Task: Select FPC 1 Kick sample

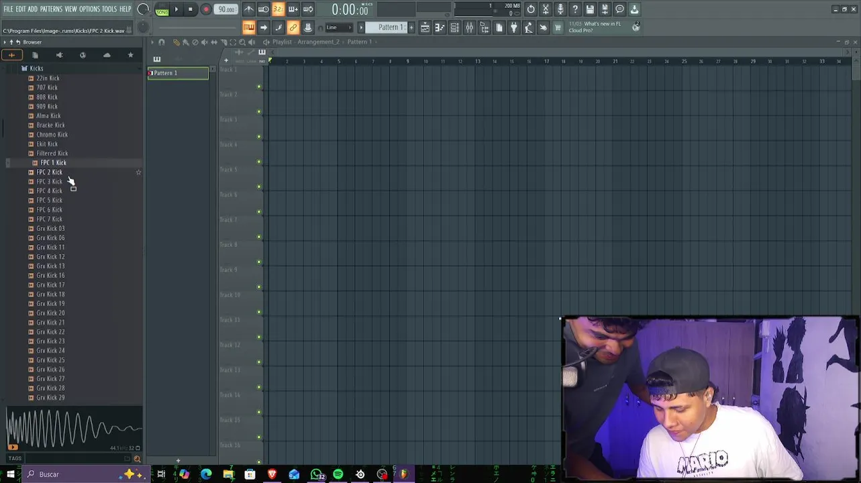Action: pyautogui.click(x=53, y=163)
